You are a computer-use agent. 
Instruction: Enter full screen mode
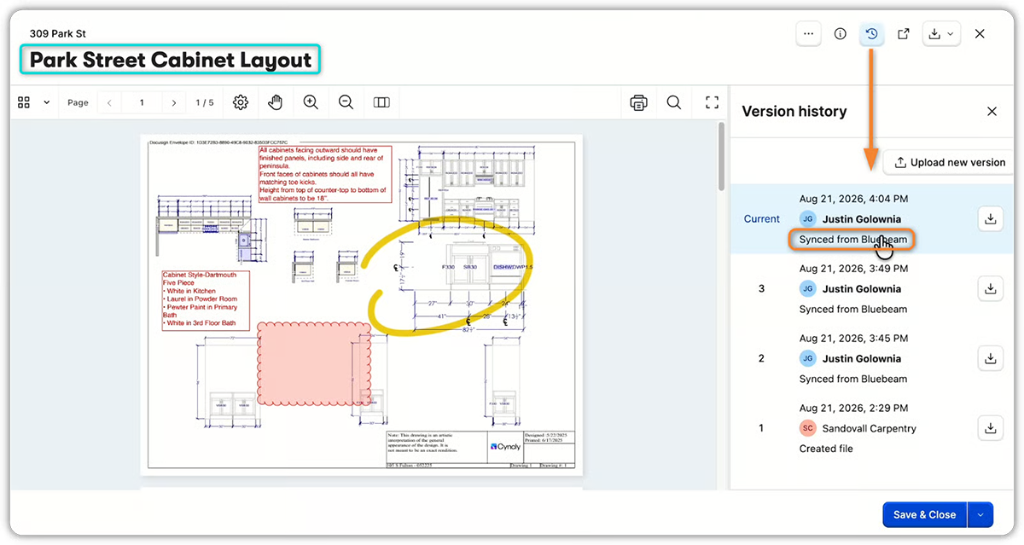712,102
